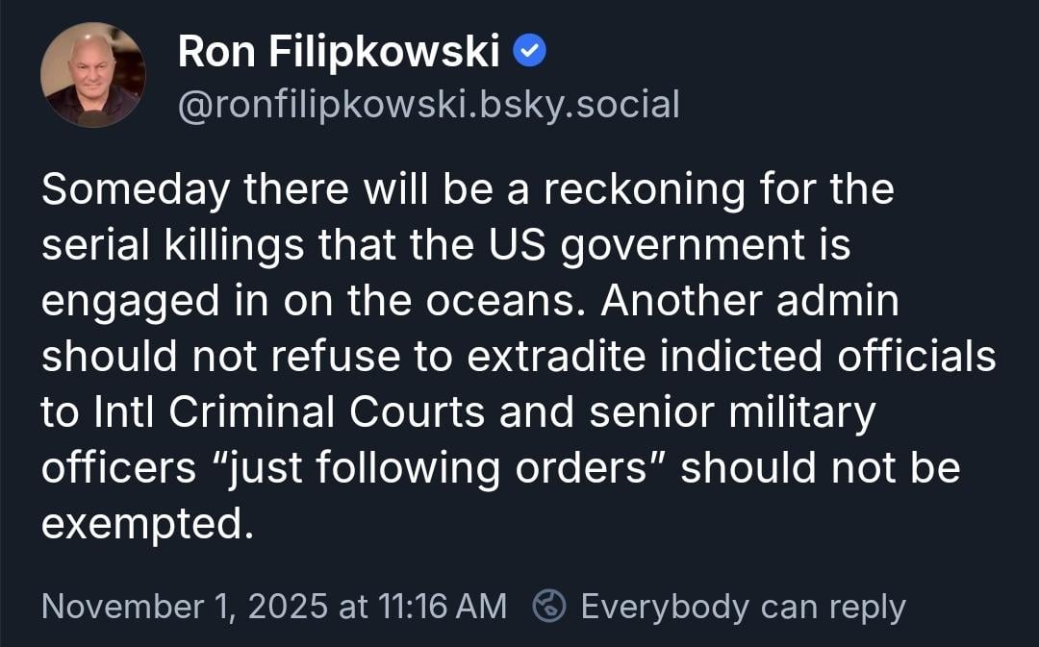Click the word "reckoning" in the post

point(644,190)
